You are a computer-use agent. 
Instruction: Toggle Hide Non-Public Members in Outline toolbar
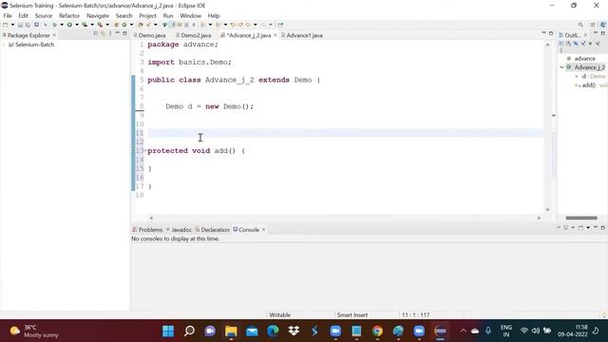point(591,44)
